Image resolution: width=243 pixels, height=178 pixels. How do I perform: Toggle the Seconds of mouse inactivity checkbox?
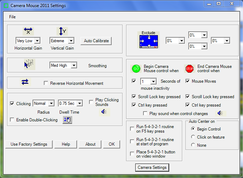pyautogui.click(x=134, y=81)
